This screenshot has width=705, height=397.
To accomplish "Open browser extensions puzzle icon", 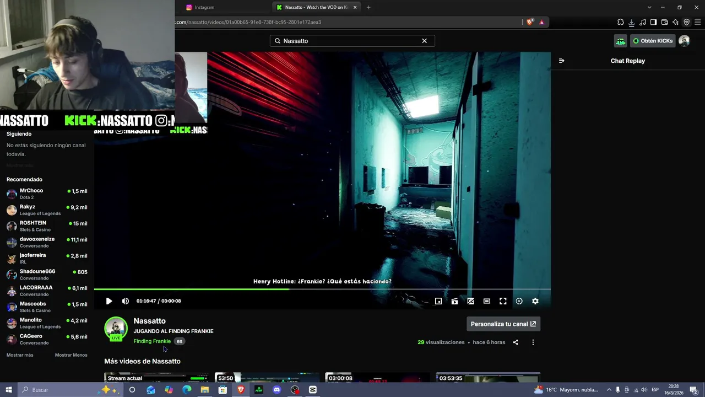I will 621,23.
